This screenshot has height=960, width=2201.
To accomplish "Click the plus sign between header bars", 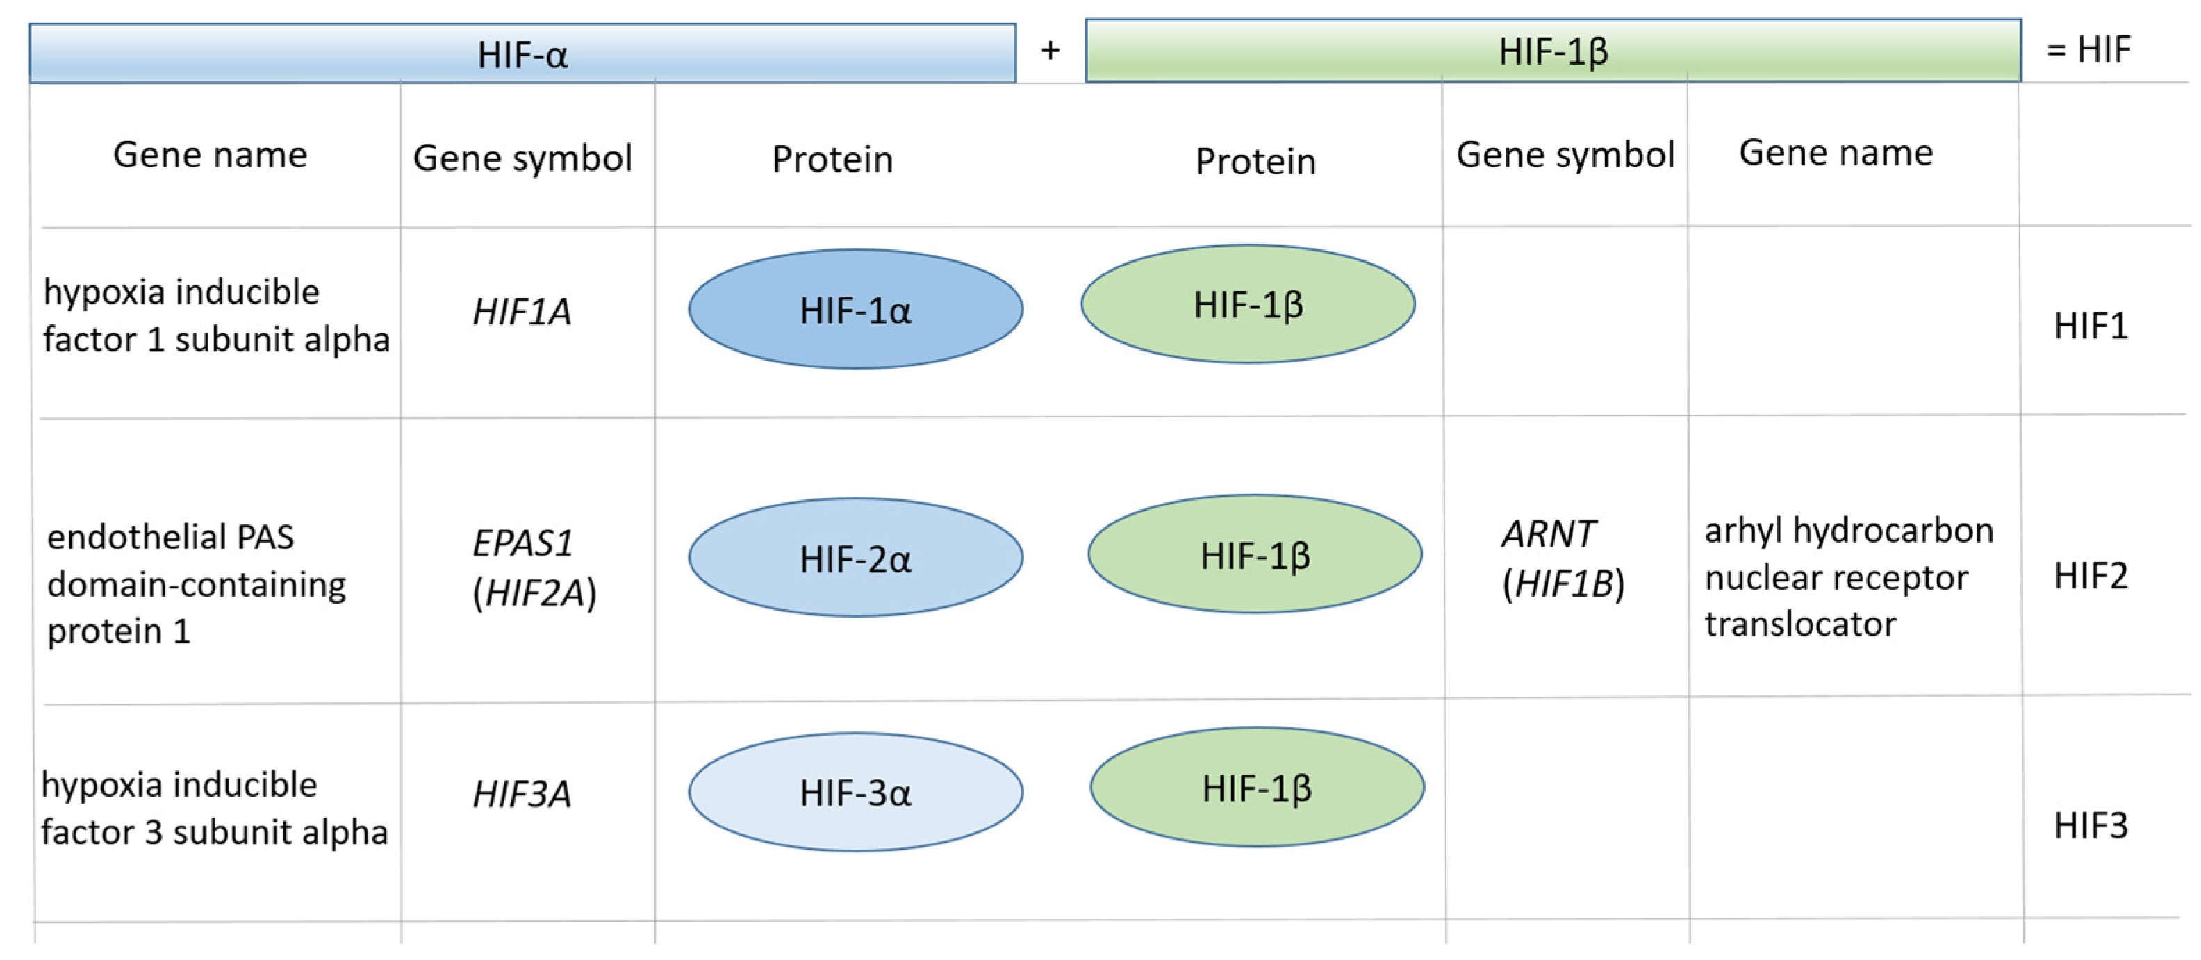I will tap(1050, 51).
